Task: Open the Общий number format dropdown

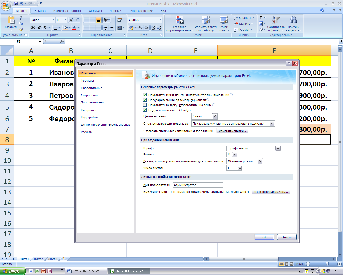Action: click(x=161, y=20)
